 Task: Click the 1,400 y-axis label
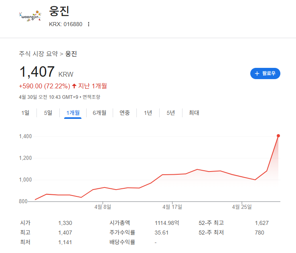pyautogui.click(x=25, y=136)
